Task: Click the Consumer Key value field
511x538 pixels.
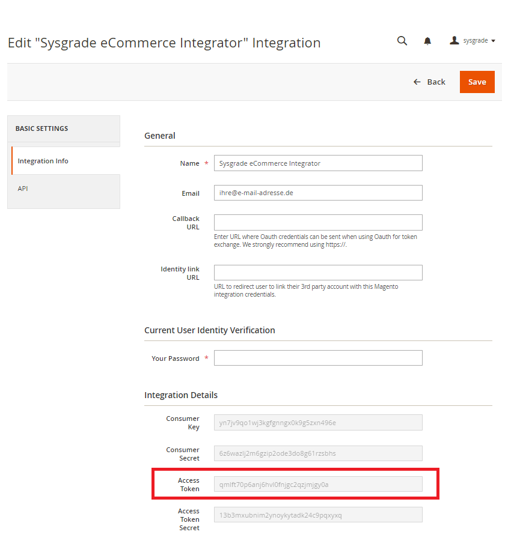Action: tap(318, 422)
